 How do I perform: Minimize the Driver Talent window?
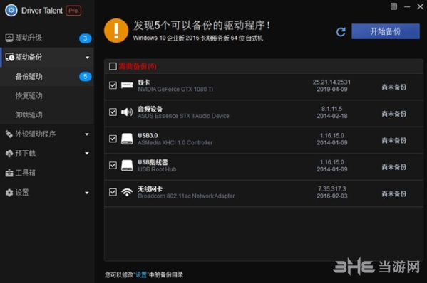[407, 6]
